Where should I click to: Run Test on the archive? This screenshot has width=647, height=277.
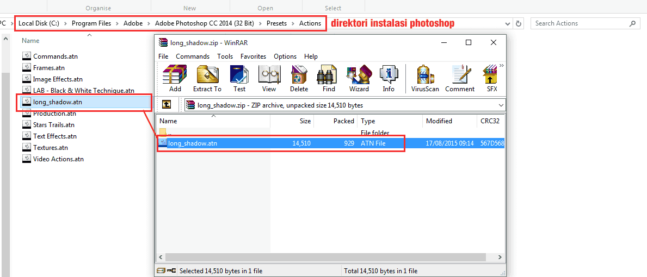click(239, 78)
